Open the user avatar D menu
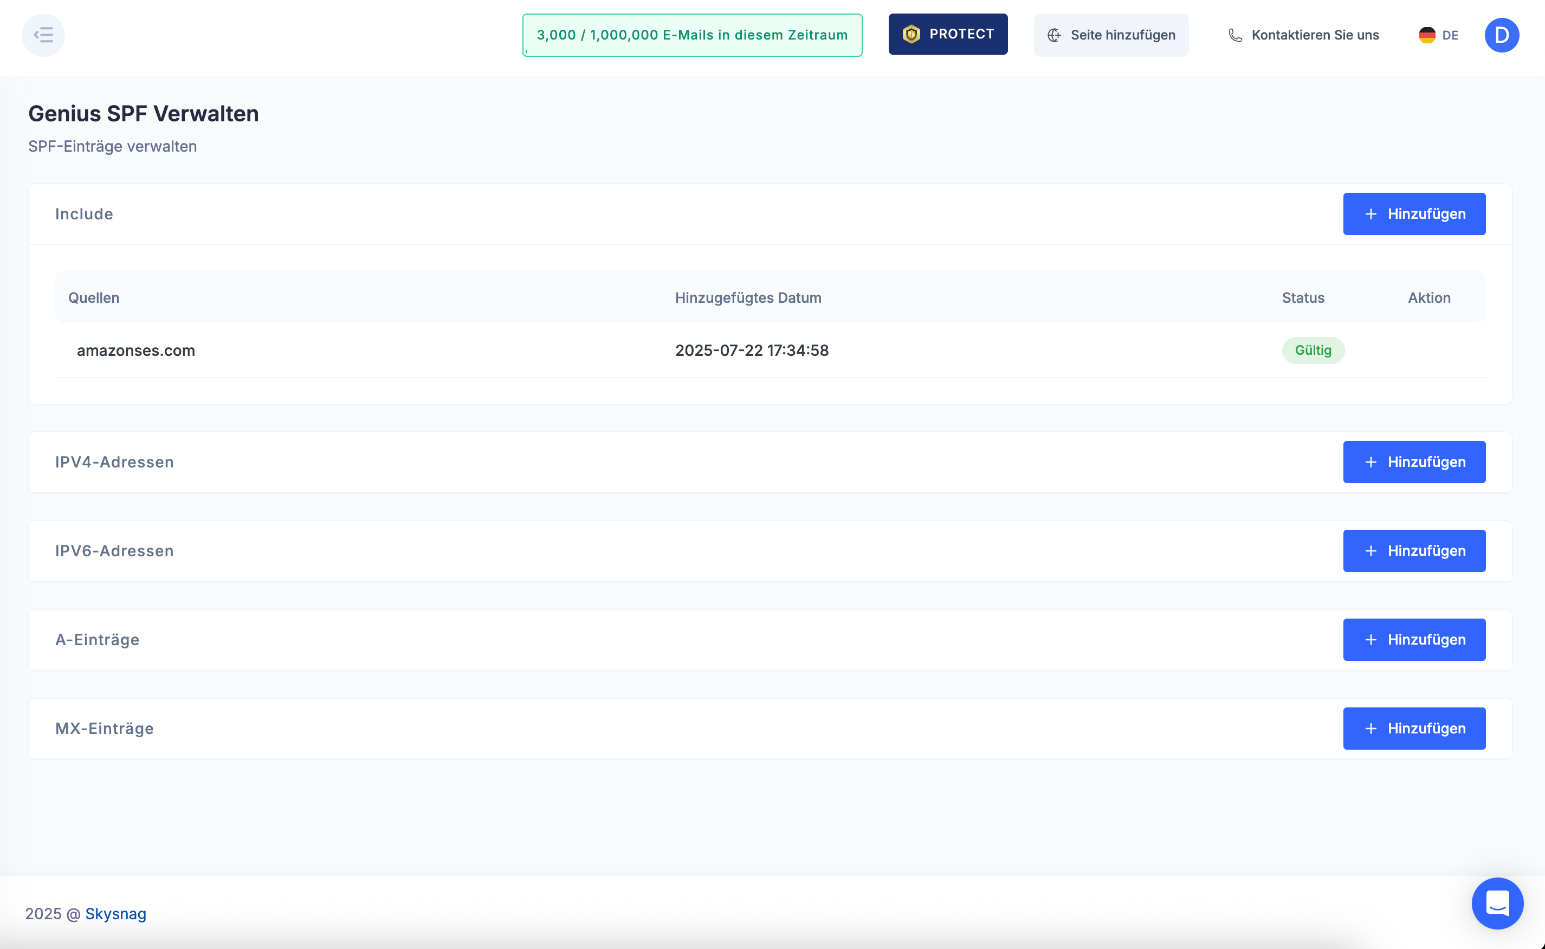The width and height of the screenshot is (1545, 949). point(1501,35)
